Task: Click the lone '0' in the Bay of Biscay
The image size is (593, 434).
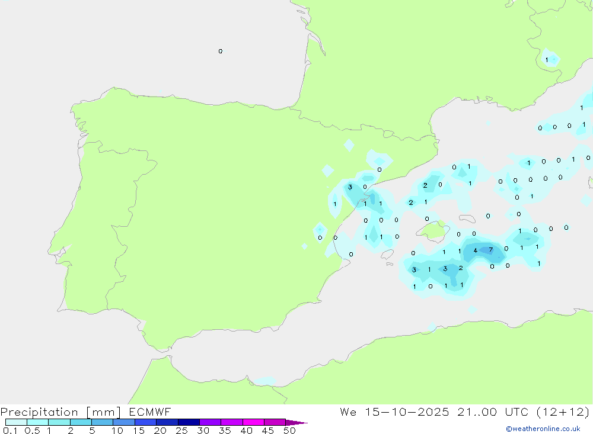Action: point(221,51)
